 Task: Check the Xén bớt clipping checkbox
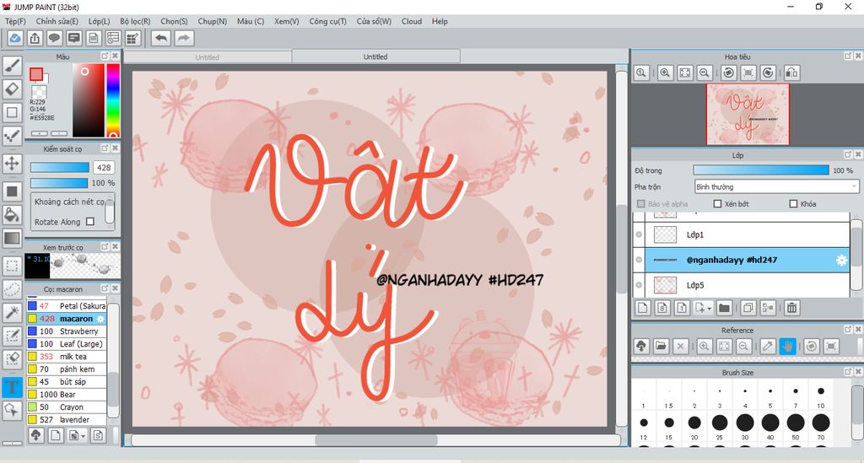[717, 204]
